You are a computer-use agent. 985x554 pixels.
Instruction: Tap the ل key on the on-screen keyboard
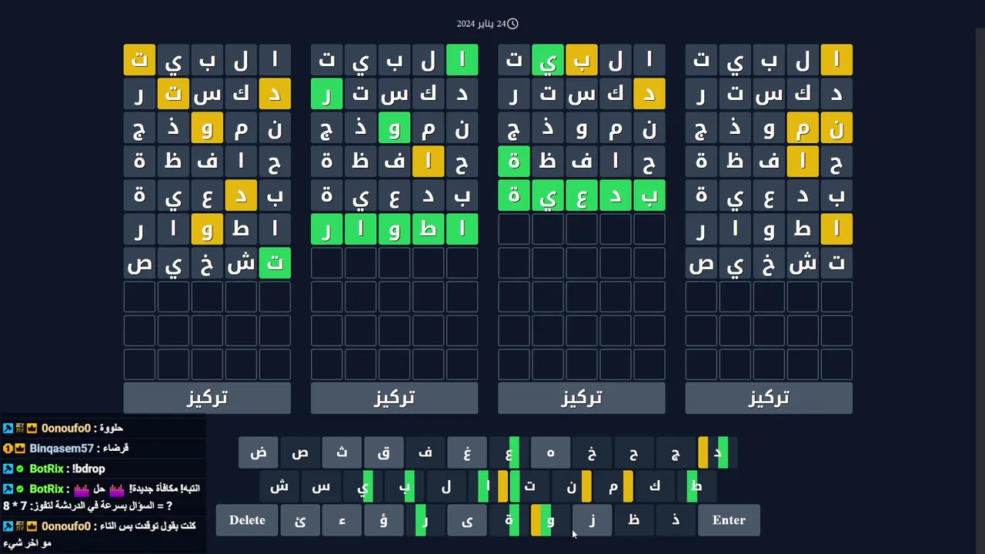(x=446, y=486)
